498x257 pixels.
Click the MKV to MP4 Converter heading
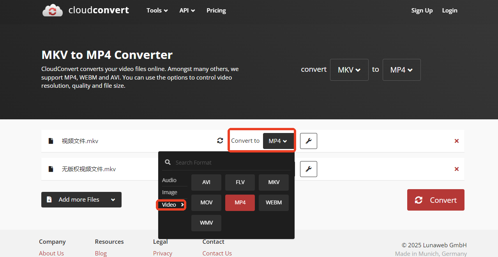tap(107, 55)
